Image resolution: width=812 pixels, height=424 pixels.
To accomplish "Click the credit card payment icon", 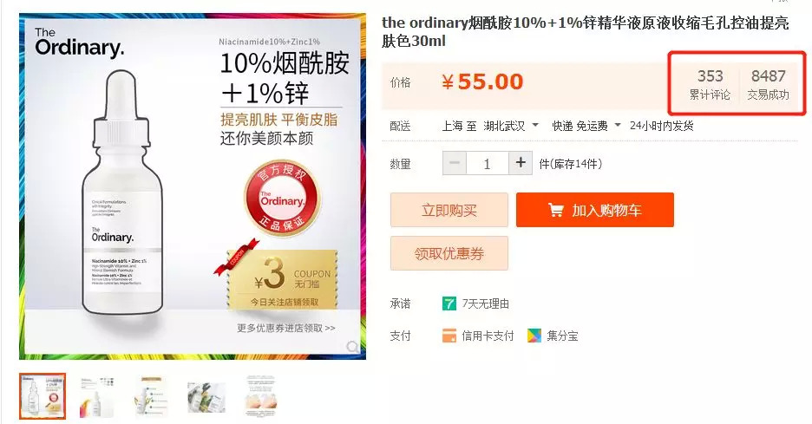I will coord(449,336).
